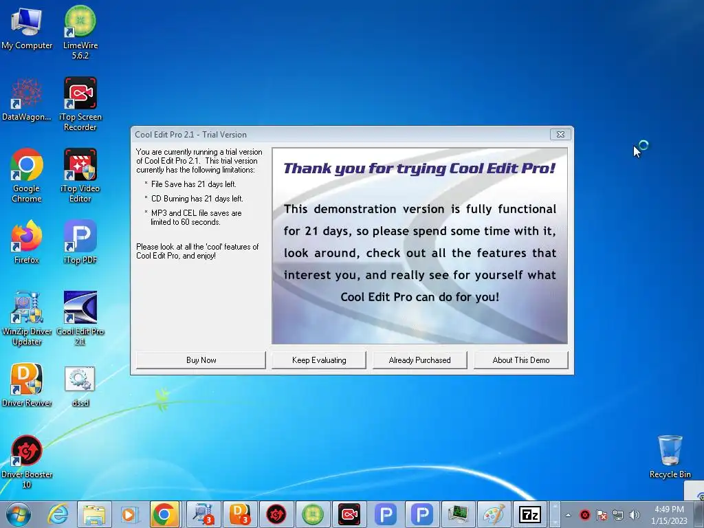Select the iTop PDF desktop shortcut
Screen dimensions: 704x528
(80, 242)
